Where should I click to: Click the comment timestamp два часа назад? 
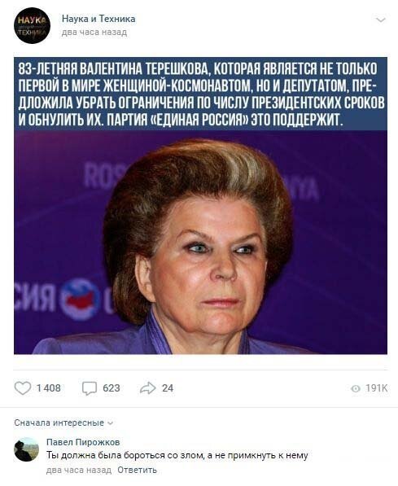[x=79, y=471]
